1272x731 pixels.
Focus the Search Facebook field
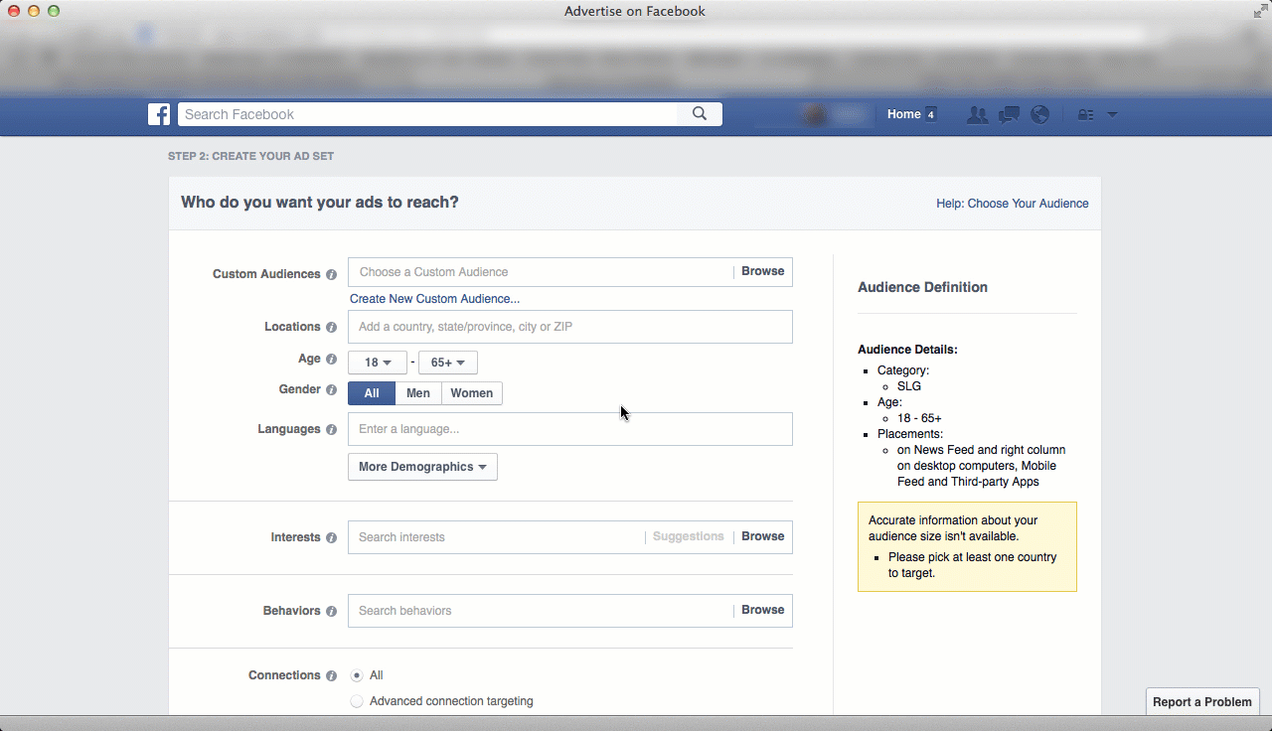pyautogui.click(x=428, y=114)
